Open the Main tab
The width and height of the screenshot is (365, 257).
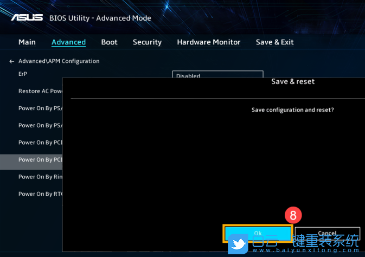27,42
